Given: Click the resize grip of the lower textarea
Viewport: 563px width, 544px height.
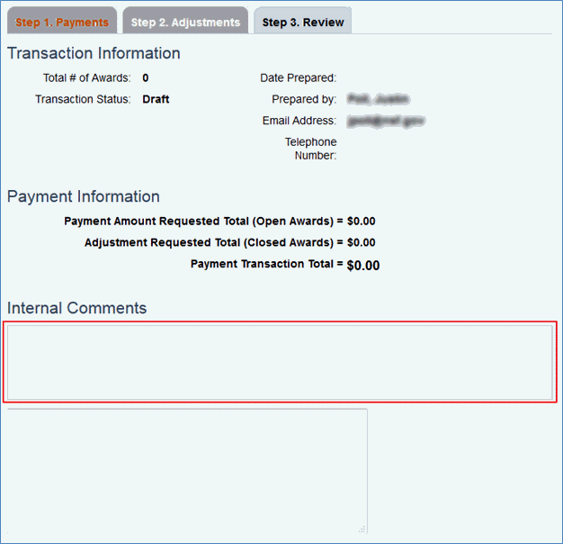Looking at the screenshot, I should (362, 529).
